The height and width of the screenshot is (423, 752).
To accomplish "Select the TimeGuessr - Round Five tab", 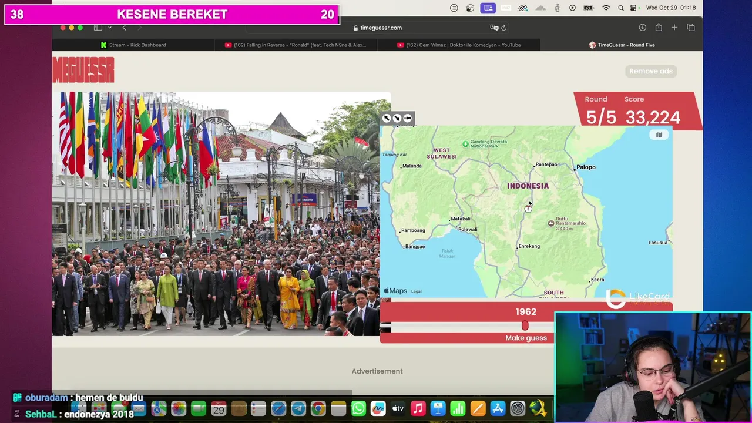I will tap(622, 45).
